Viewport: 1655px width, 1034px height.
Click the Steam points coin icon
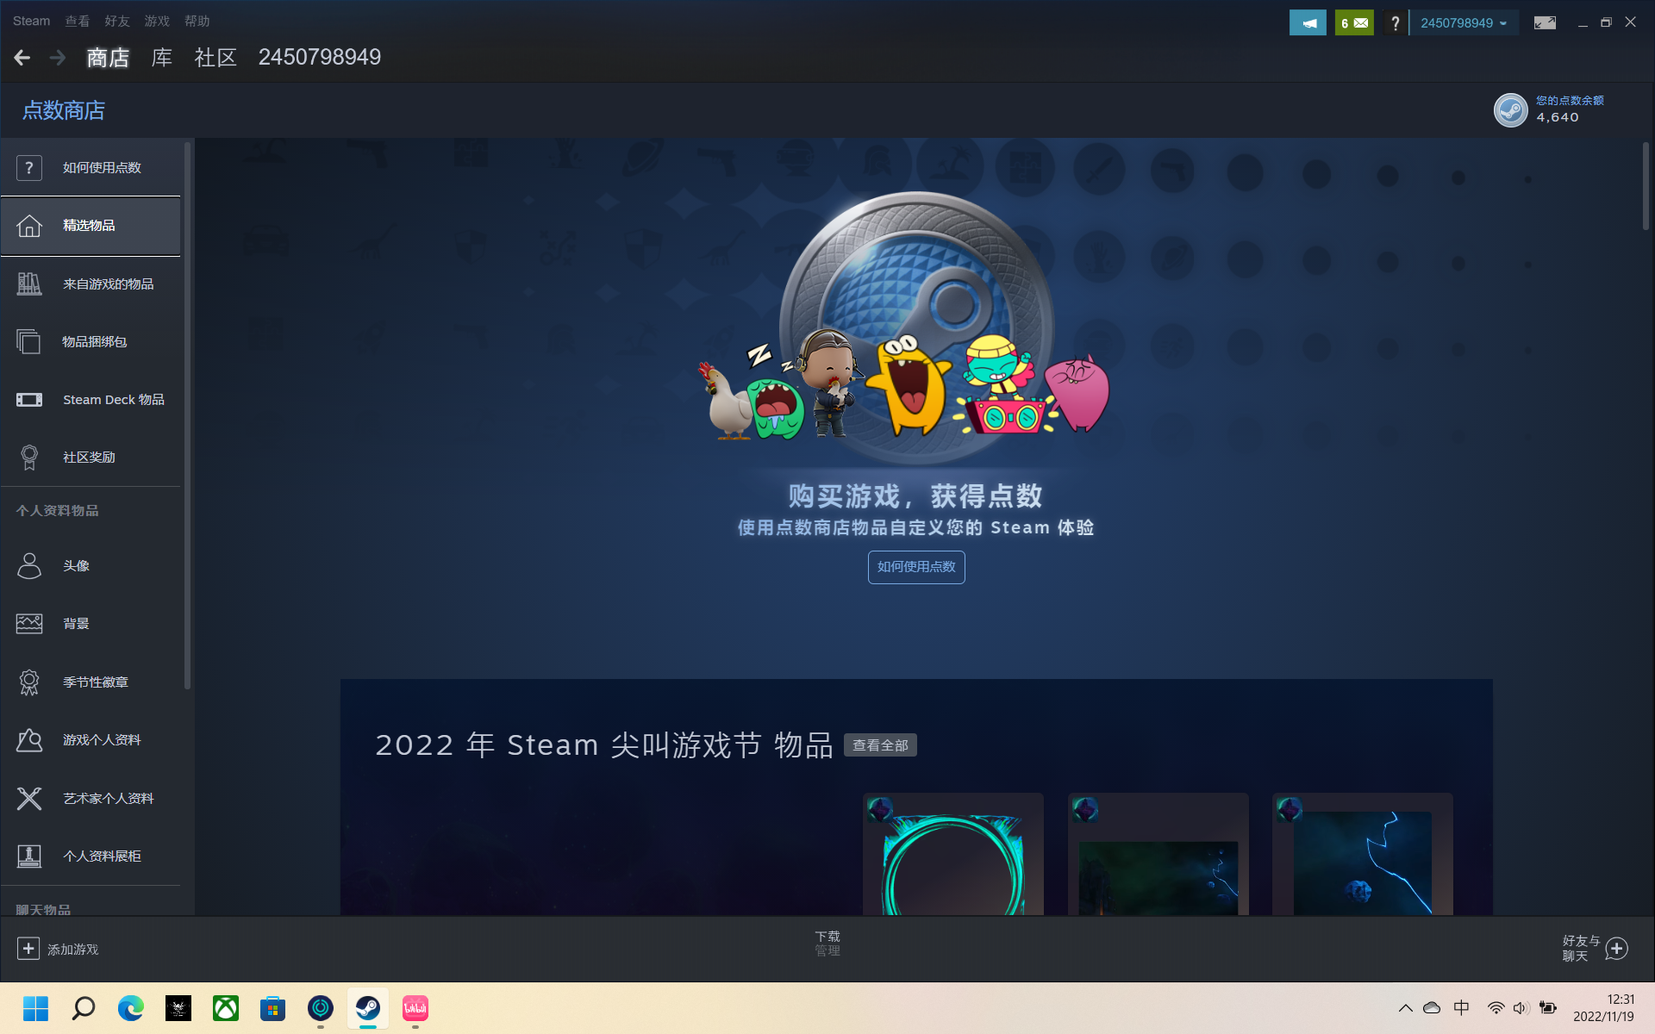1510,110
